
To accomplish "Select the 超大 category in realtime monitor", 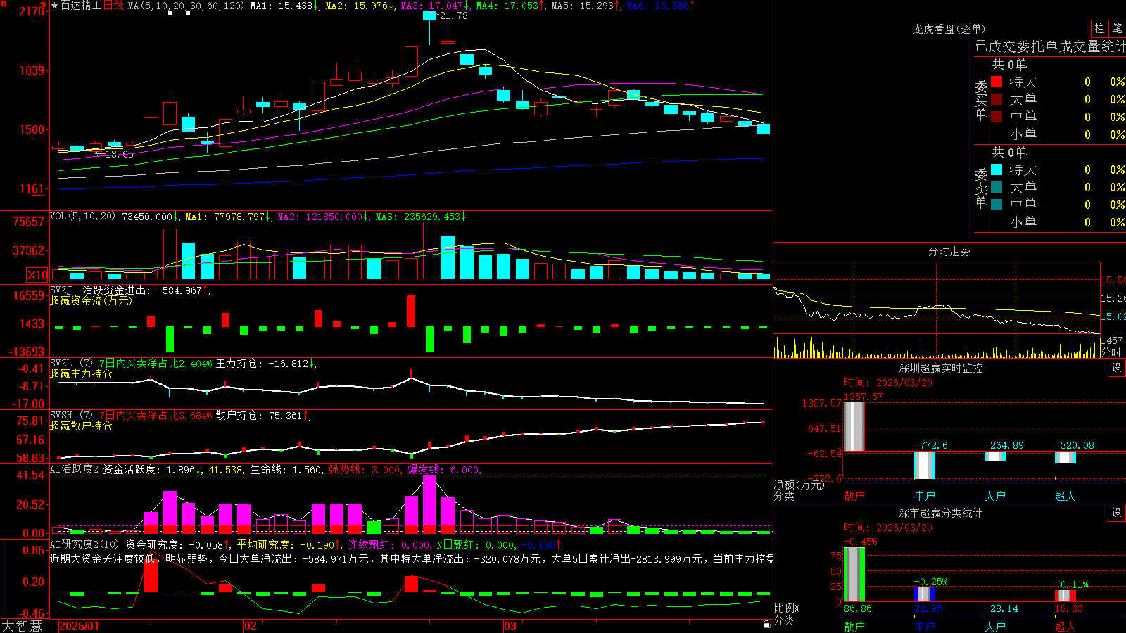I will pos(1065,496).
